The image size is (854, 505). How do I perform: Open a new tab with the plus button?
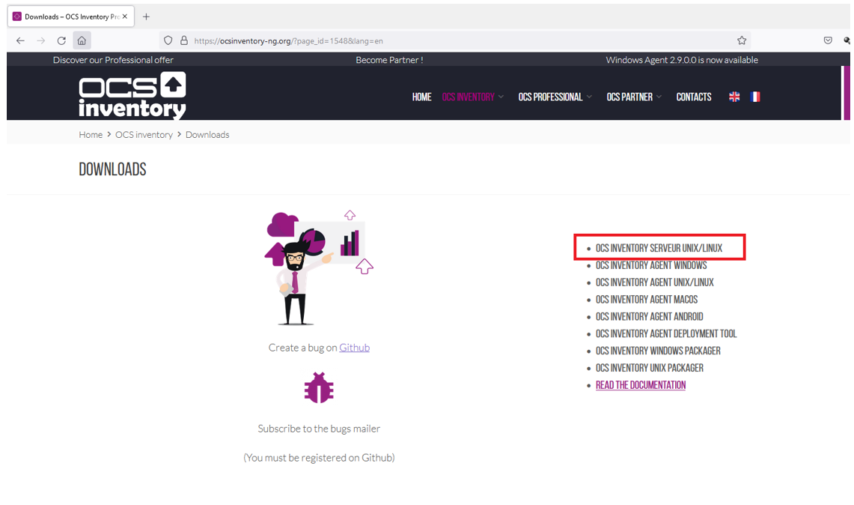[146, 16]
